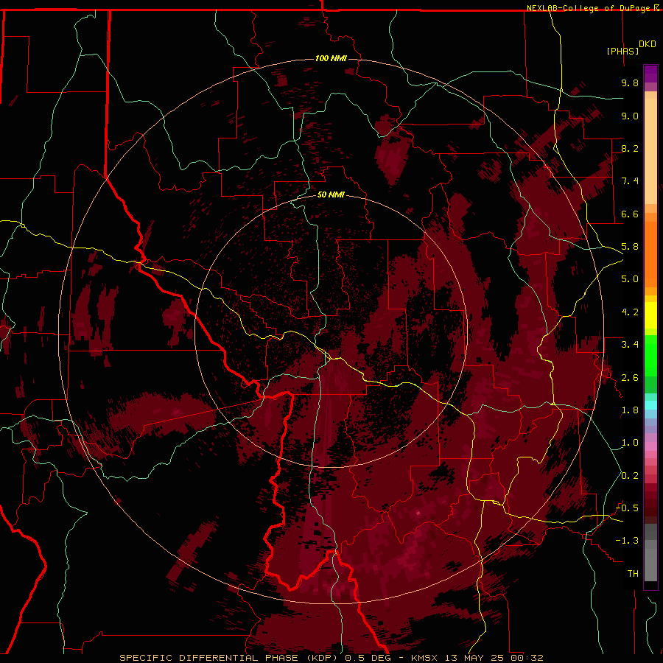The width and height of the screenshot is (663, 663).
Task: Click the [PHAS] label above the color scale
Action: [x=622, y=51]
